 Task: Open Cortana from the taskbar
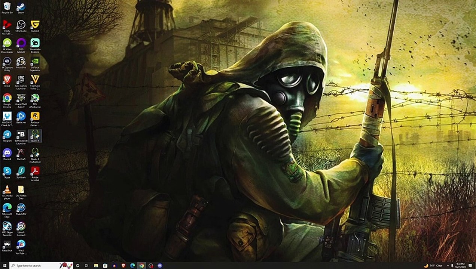[x=77, y=266]
